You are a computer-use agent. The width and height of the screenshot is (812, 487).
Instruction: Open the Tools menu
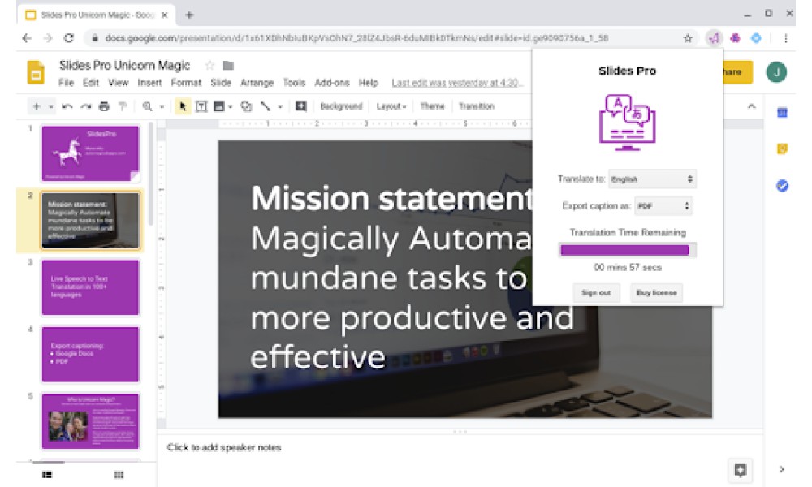(294, 83)
